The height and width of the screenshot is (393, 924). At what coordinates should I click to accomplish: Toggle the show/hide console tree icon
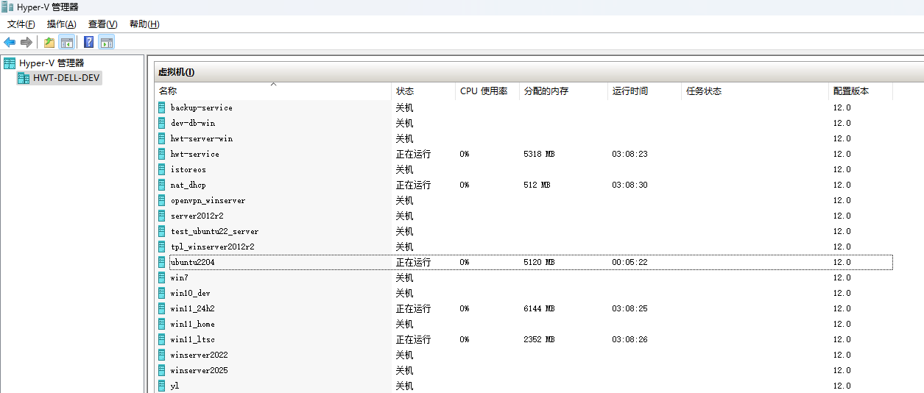pos(67,43)
